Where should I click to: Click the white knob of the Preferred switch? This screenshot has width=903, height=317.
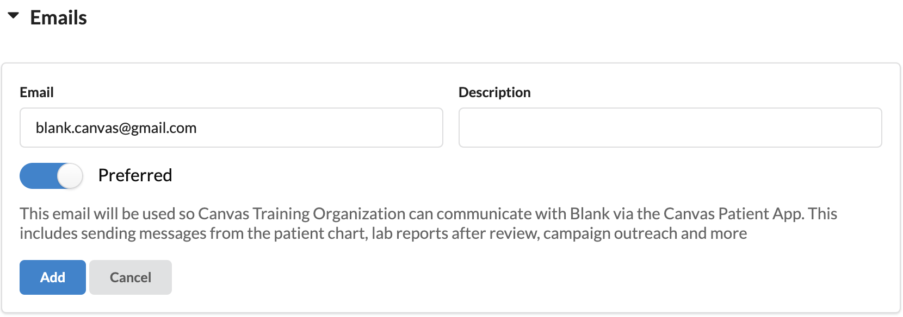70,176
